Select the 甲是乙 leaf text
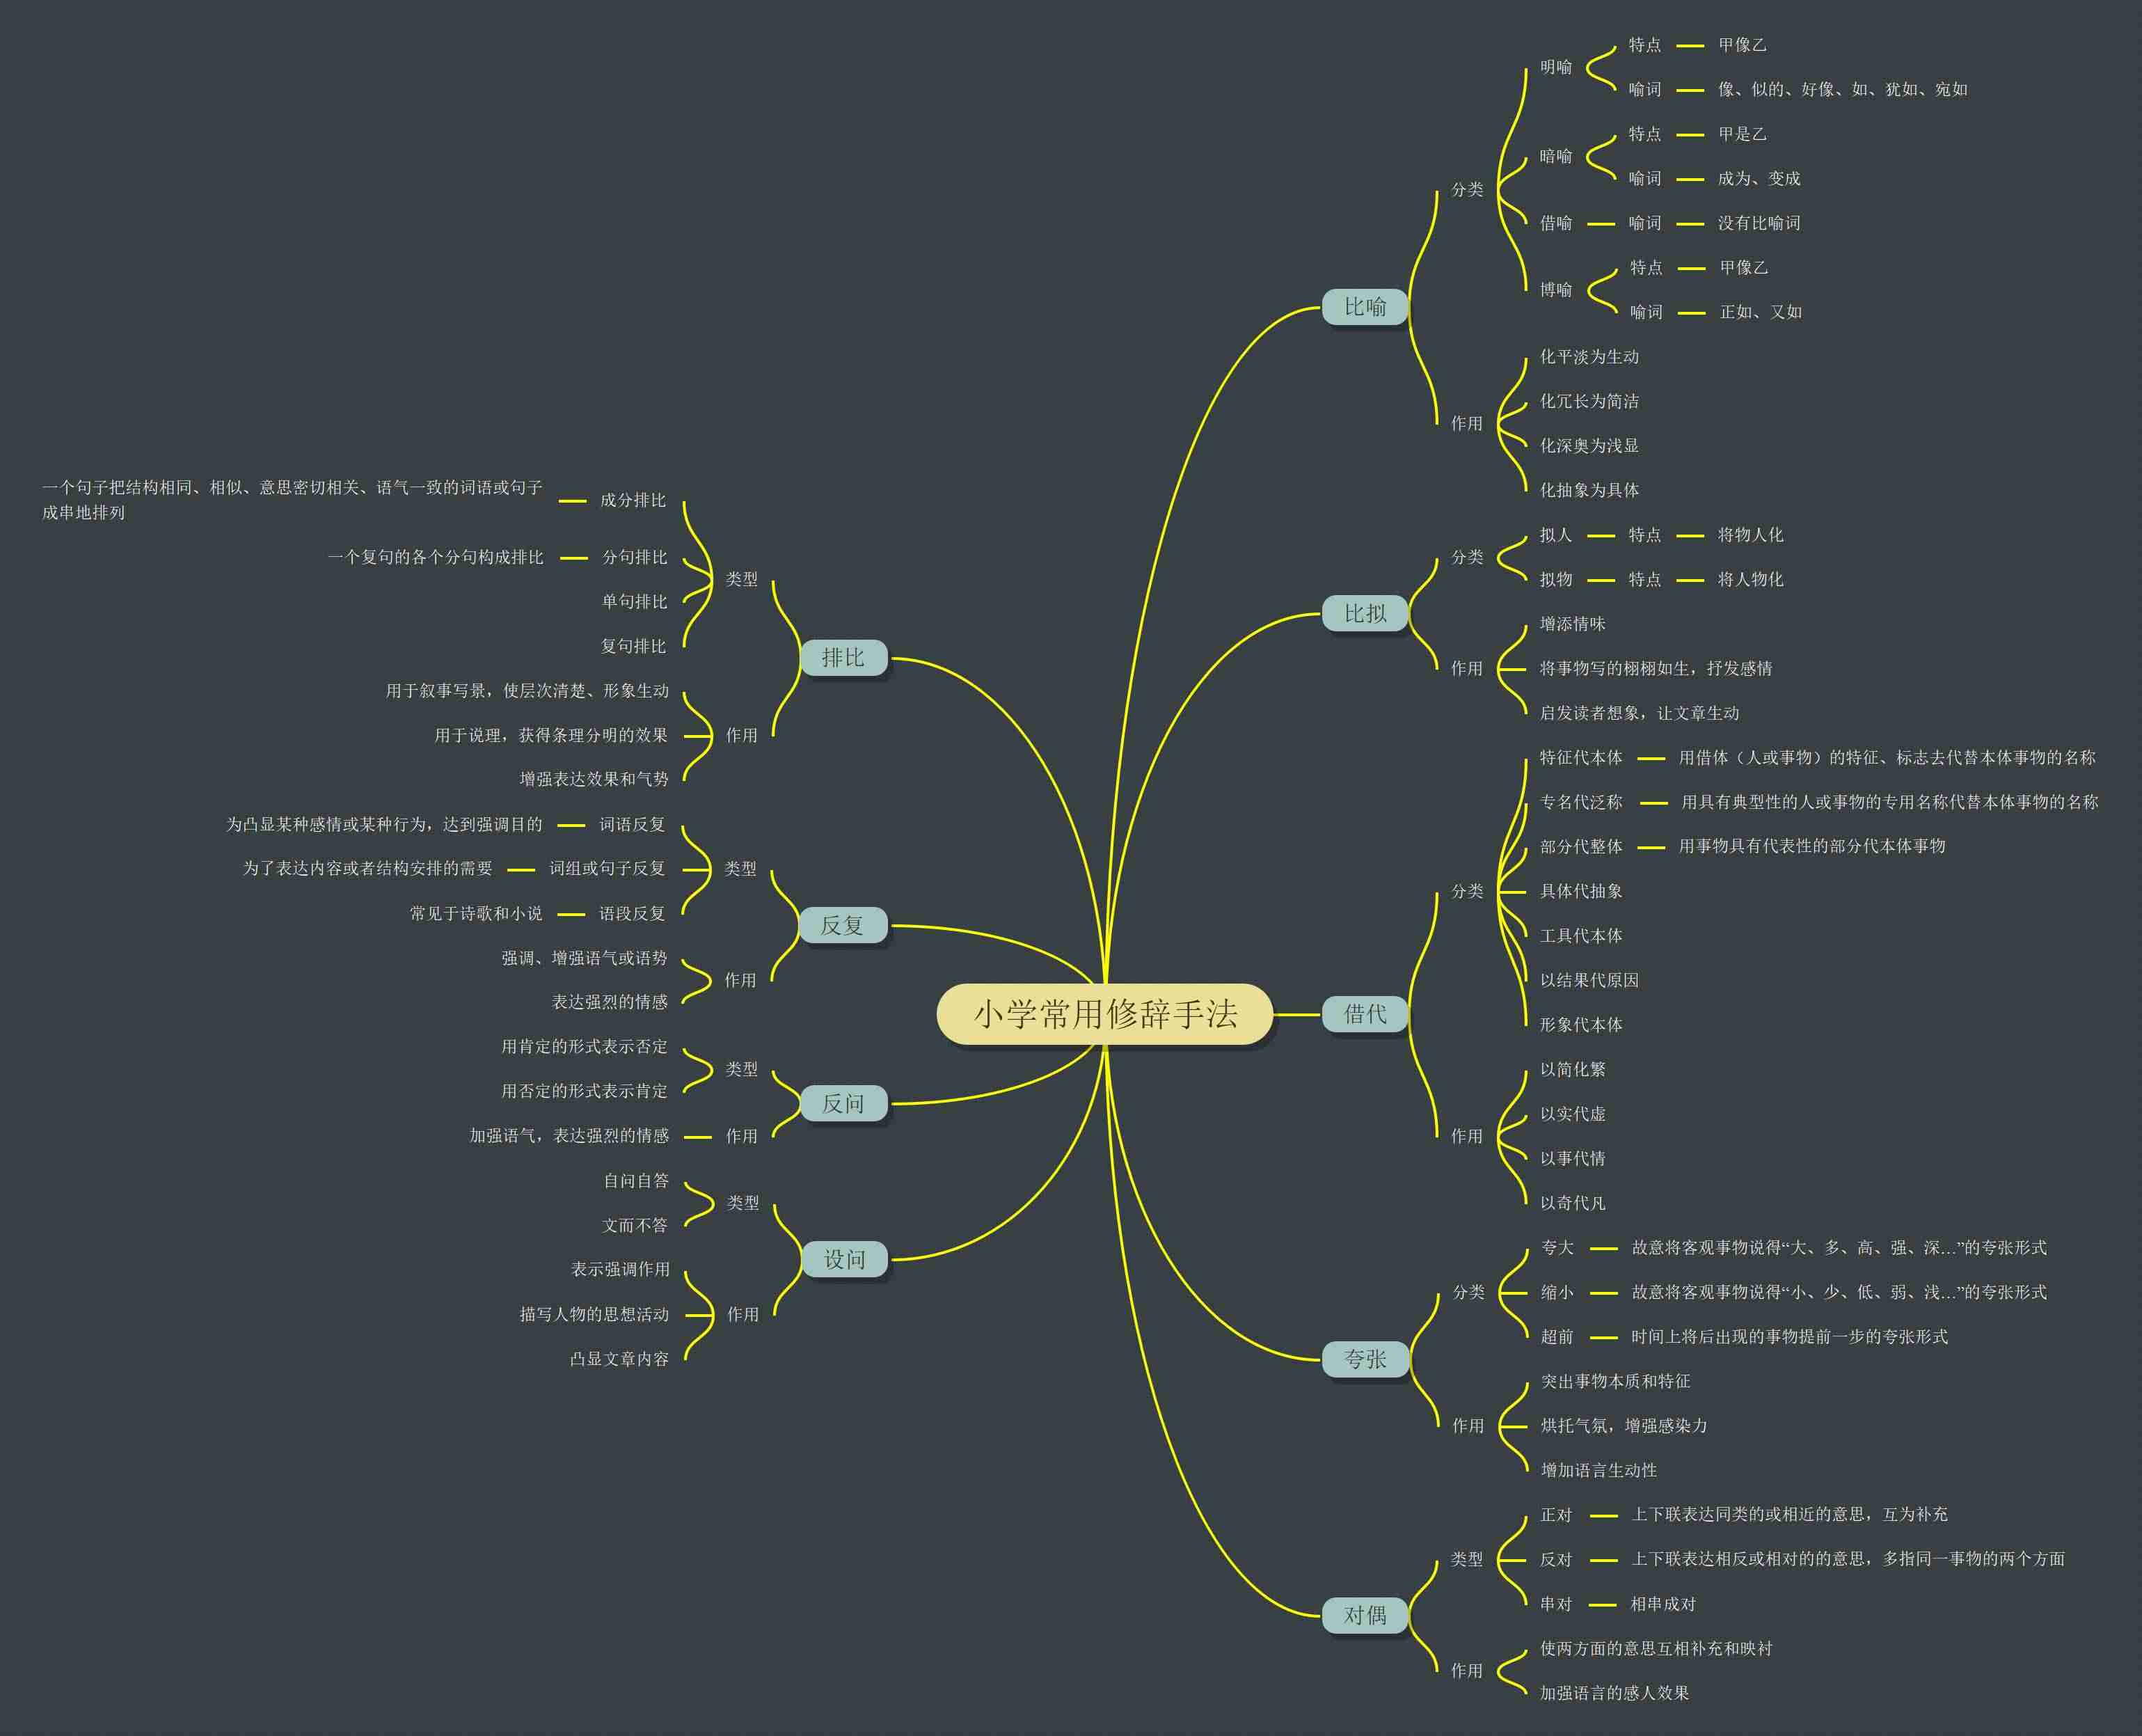The image size is (2142, 1736). click(1742, 134)
